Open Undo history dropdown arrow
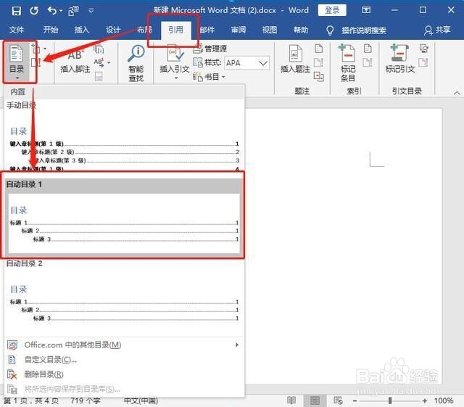Screen dimensions: 464x407 point(61,11)
